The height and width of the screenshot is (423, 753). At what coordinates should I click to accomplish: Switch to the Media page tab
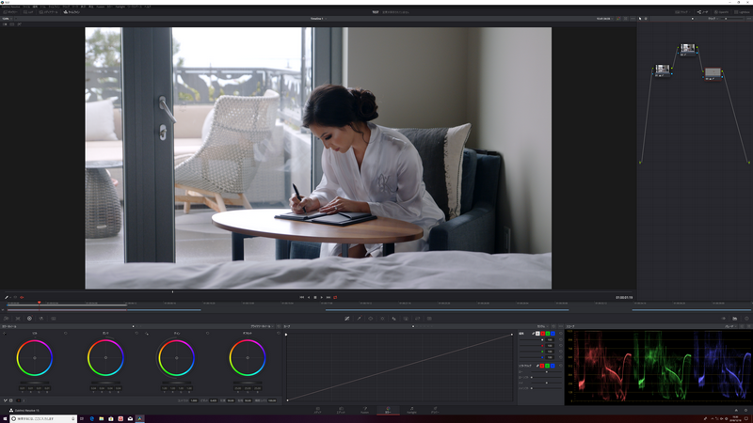[317, 410]
